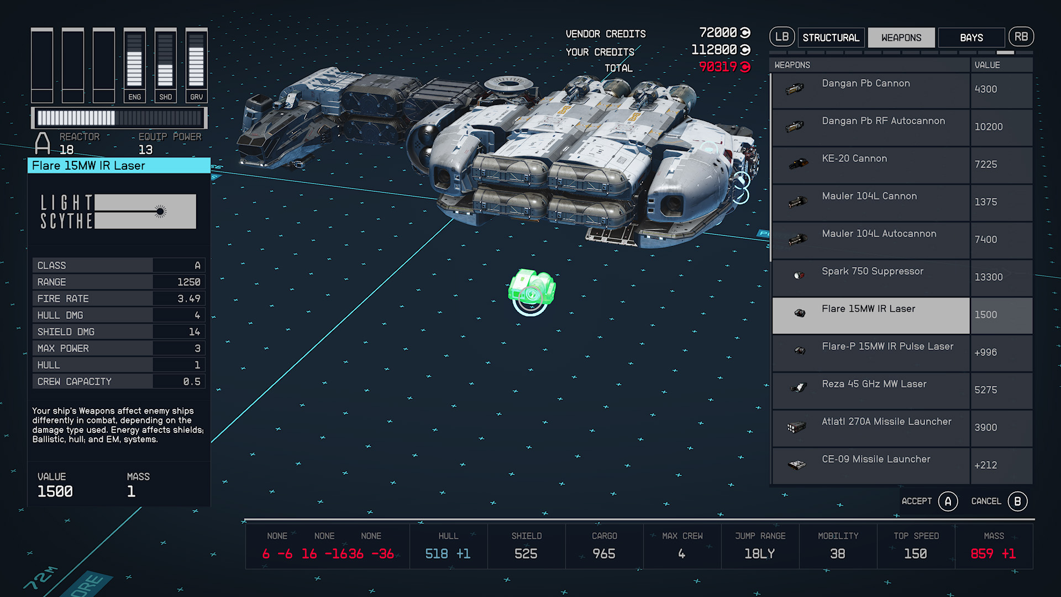The width and height of the screenshot is (1061, 597).
Task: Click the SHIELD DMG 14 stat row
Action: (119, 332)
